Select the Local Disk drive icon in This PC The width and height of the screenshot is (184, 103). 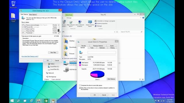66,63
